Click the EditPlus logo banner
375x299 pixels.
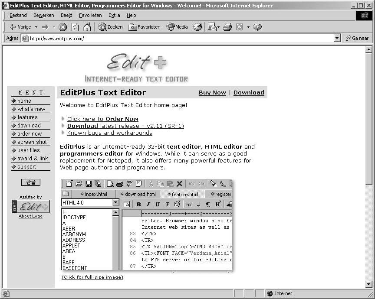tap(137, 68)
